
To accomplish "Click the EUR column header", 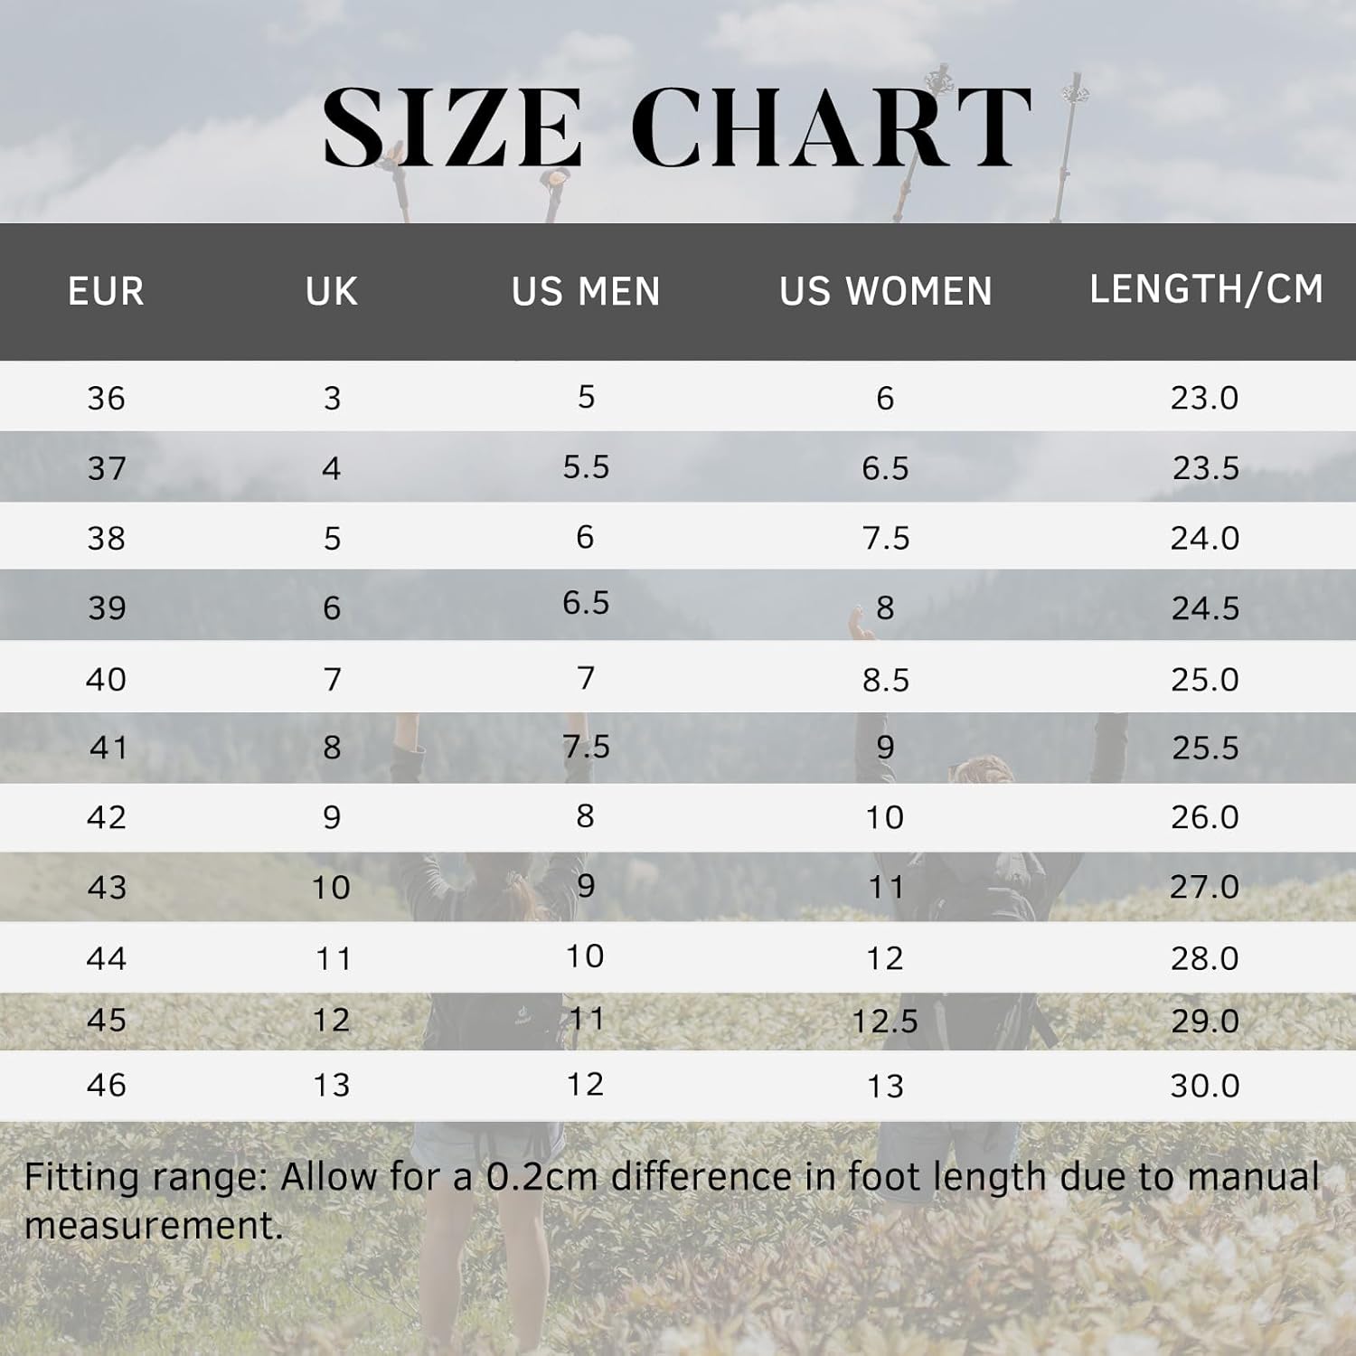I will (106, 291).
